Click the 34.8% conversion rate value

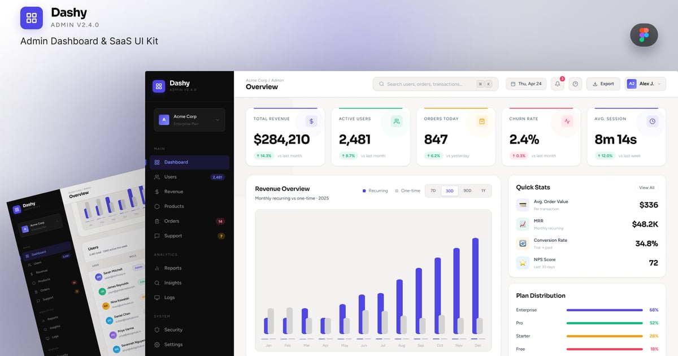[x=646, y=244]
